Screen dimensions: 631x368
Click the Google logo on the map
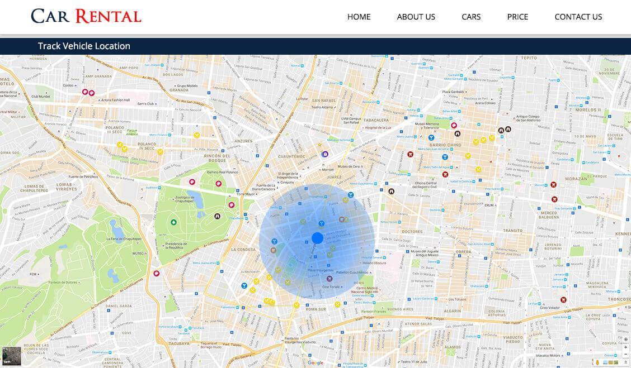tap(315, 362)
